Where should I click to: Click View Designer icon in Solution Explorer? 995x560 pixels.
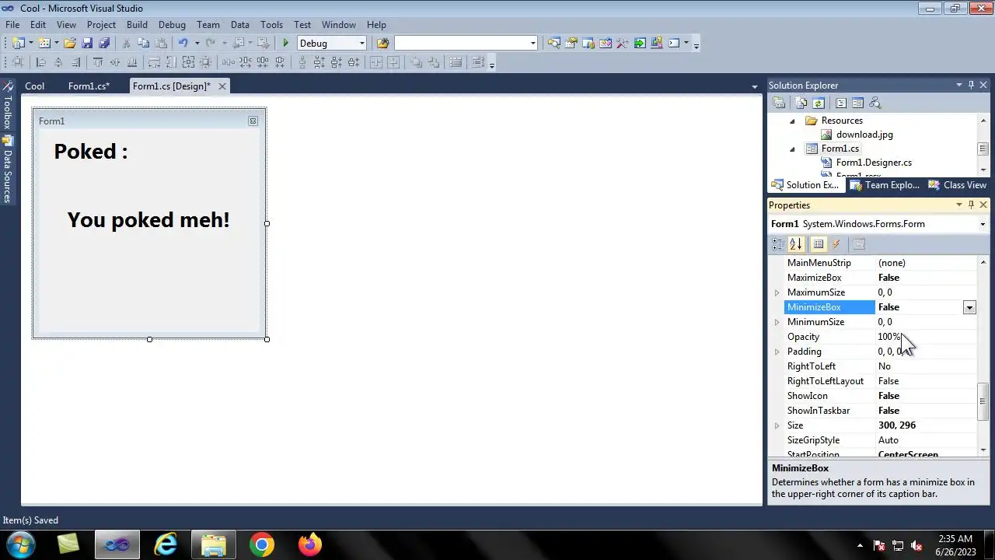click(857, 103)
